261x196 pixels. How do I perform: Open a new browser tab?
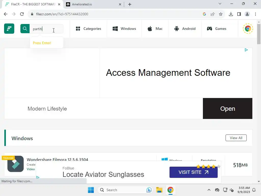click(130, 4)
